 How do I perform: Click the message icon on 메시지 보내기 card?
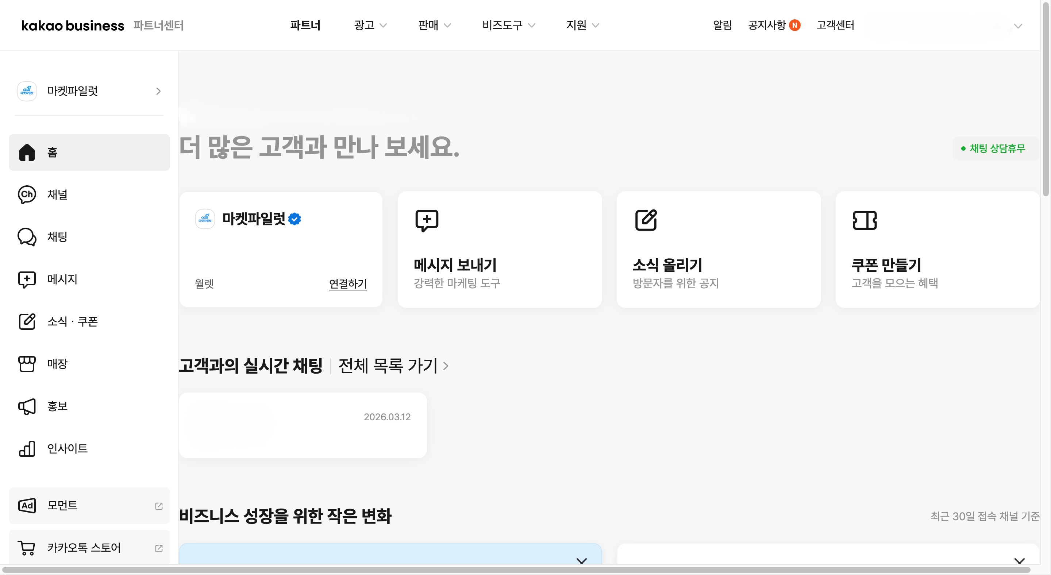[x=427, y=221]
